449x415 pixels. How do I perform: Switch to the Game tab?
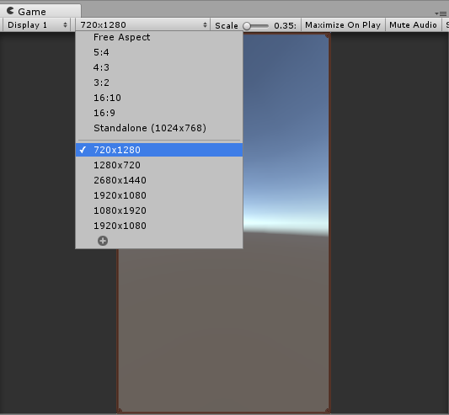(40, 12)
